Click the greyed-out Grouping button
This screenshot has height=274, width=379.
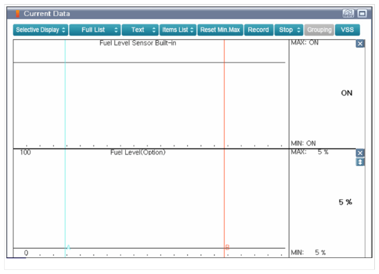(x=319, y=30)
